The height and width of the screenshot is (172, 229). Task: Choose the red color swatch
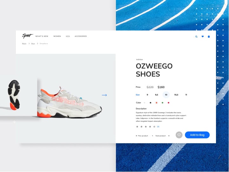[168, 103]
